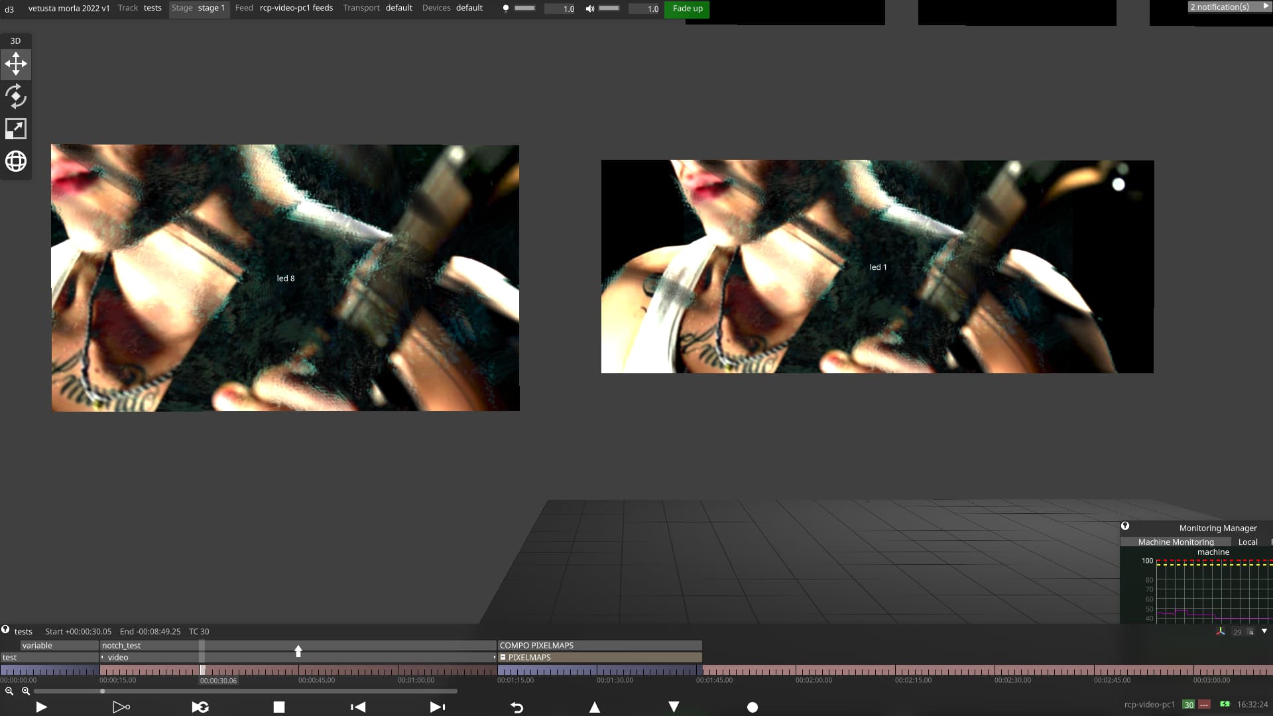Viewport: 1273px width, 716px height.
Task: Click the tests track name label
Action: click(23, 632)
